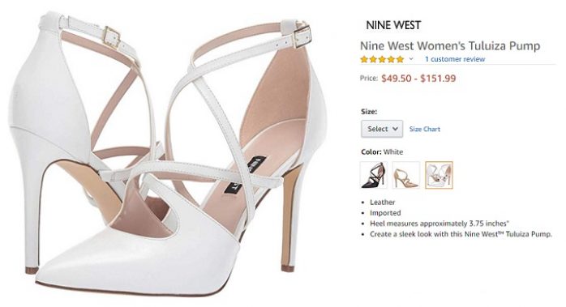566x307 pixels.
Task: Click the $49.50 - $151.99 price range
Action: [418, 79]
